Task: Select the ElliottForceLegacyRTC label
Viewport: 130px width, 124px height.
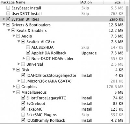Action: (x=46, y=98)
